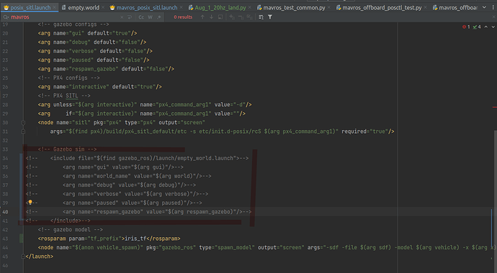This screenshot has height=273, width=497.
Task: Switch to the empty.world tab
Action: tap(84, 8)
